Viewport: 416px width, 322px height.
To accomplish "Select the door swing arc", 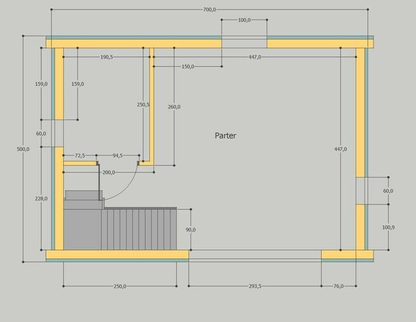I will click(129, 186).
